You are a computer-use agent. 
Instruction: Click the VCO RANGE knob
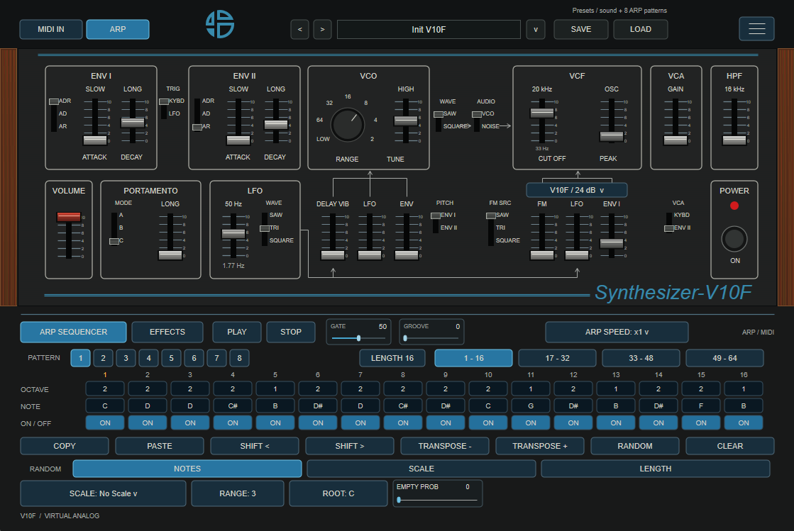tap(348, 124)
